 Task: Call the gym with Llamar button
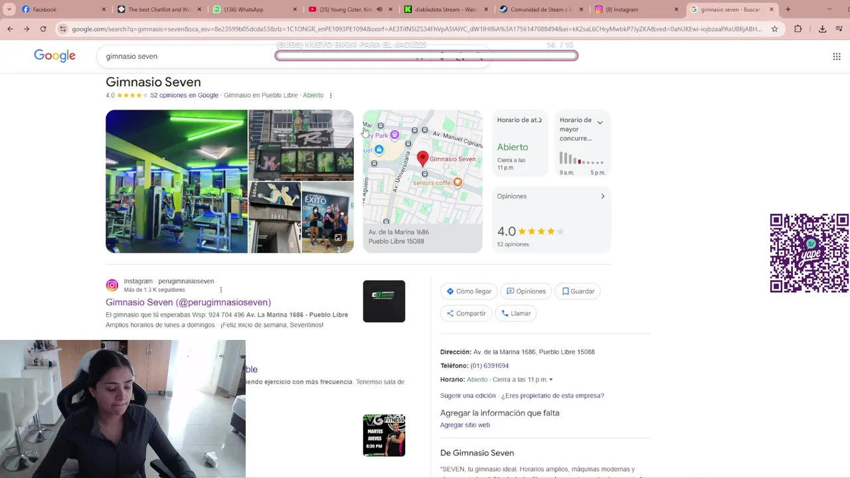pyautogui.click(x=516, y=313)
